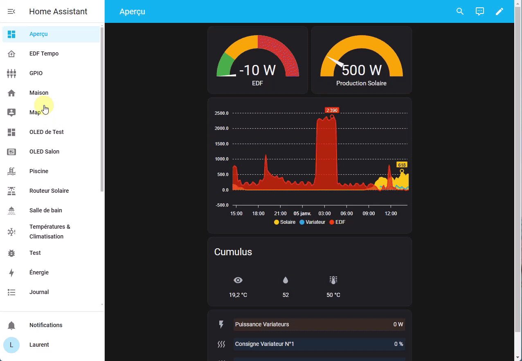Click the Aperçu dashboard icon in sidebar
The width and height of the screenshot is (522, 361).
click(11, 34)
